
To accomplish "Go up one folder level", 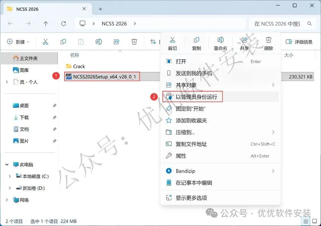I will [x=46, y=24].
